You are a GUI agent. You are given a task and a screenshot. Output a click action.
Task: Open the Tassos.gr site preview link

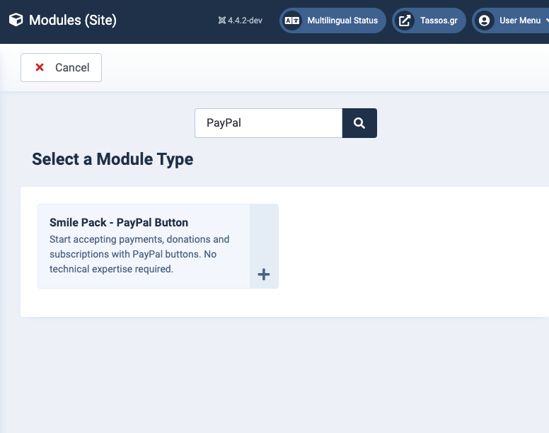click(429, 21)
